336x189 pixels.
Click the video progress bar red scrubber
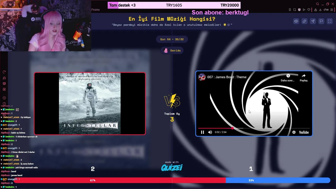click(233, 128)
